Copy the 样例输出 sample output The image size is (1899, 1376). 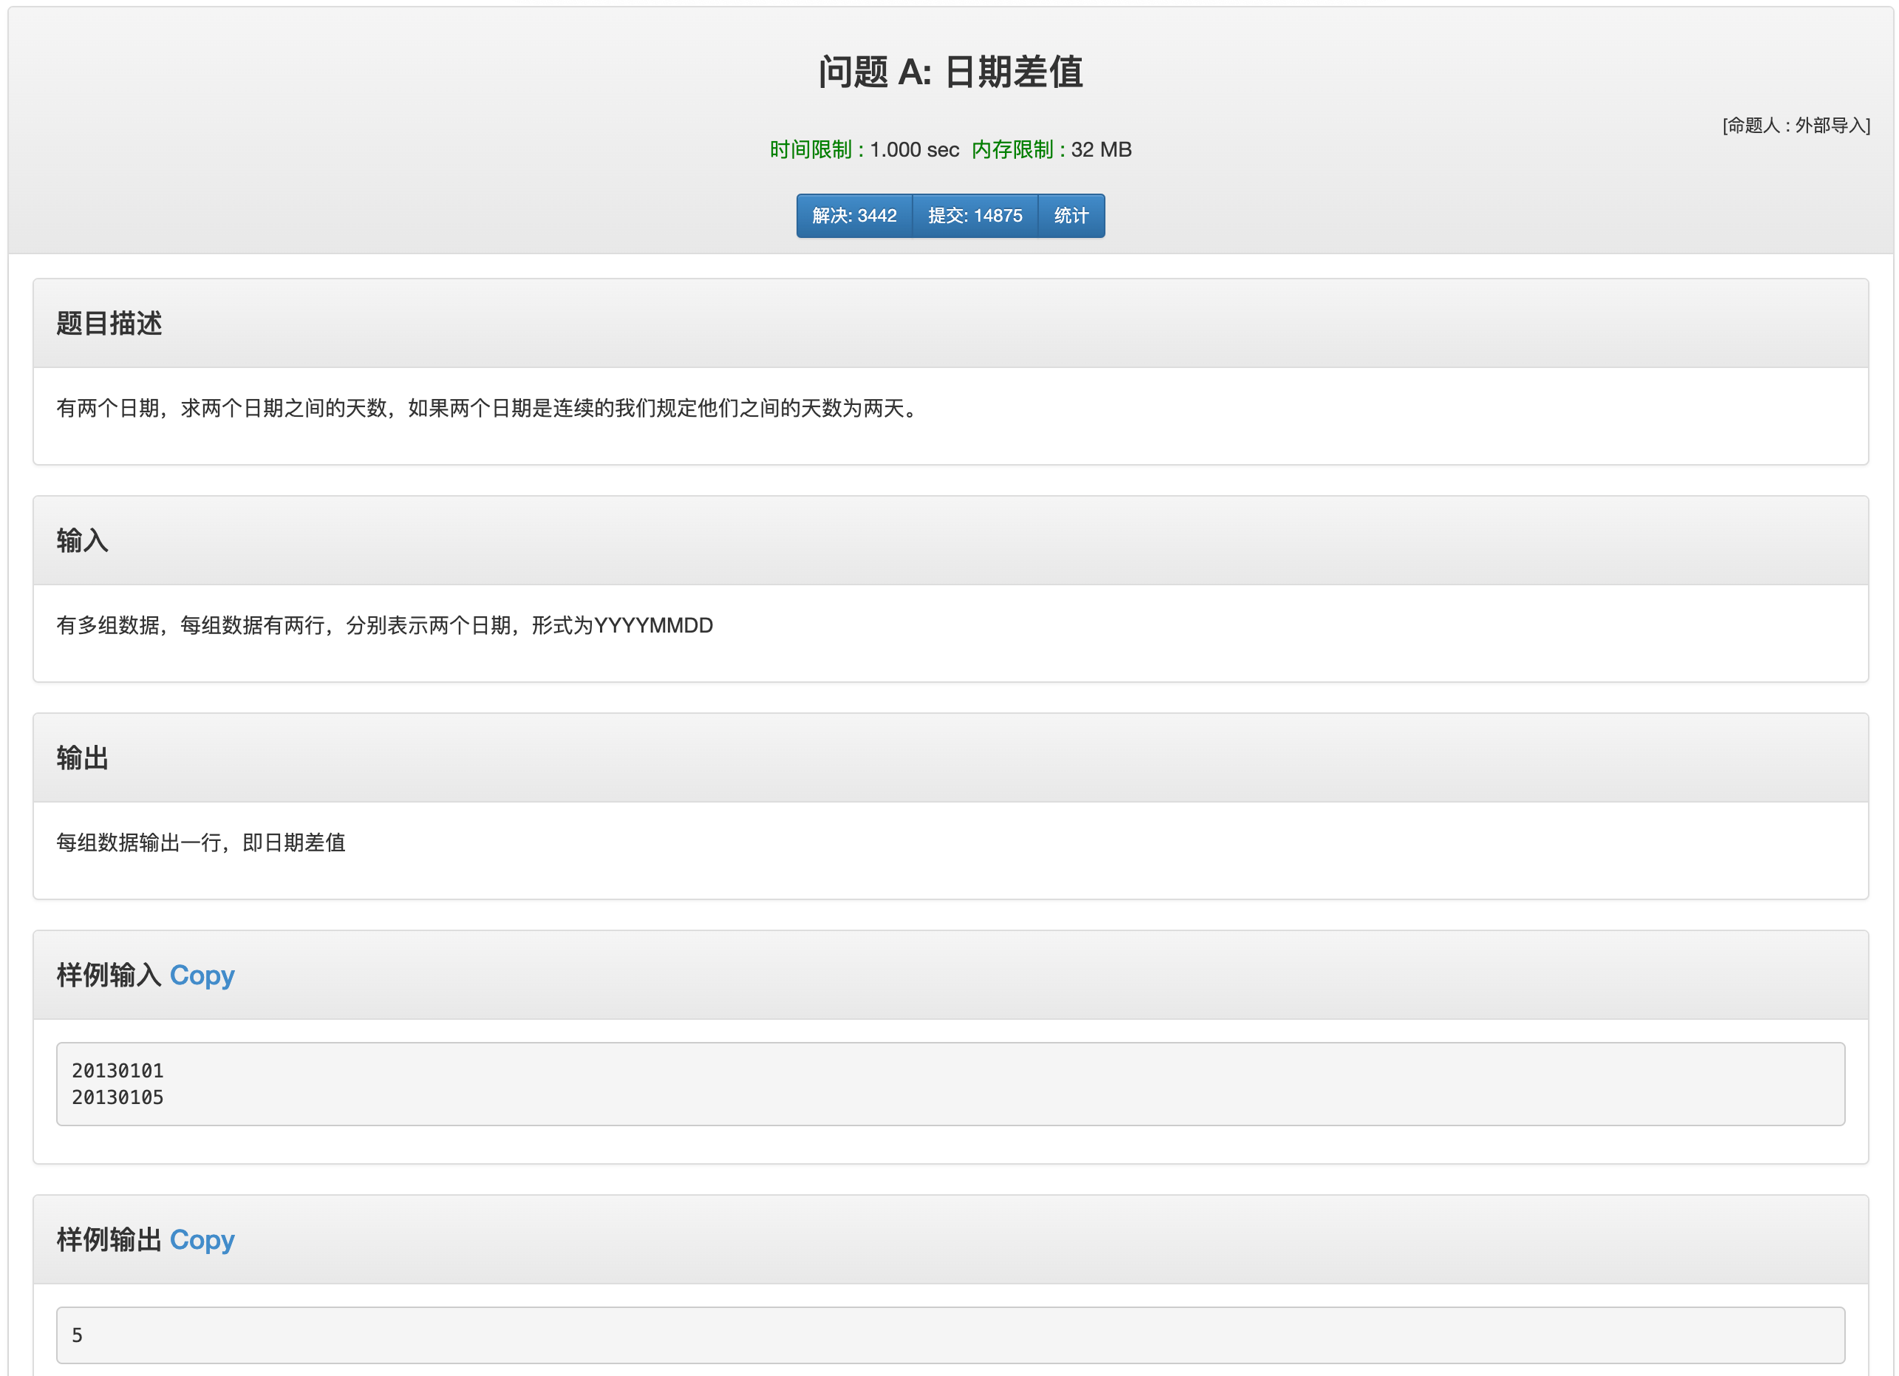(x=202, y=1239)
